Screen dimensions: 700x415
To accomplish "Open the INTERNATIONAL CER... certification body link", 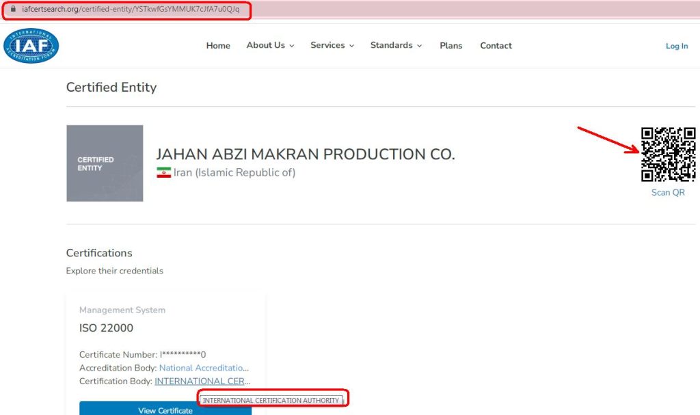I will pos(202,381).
